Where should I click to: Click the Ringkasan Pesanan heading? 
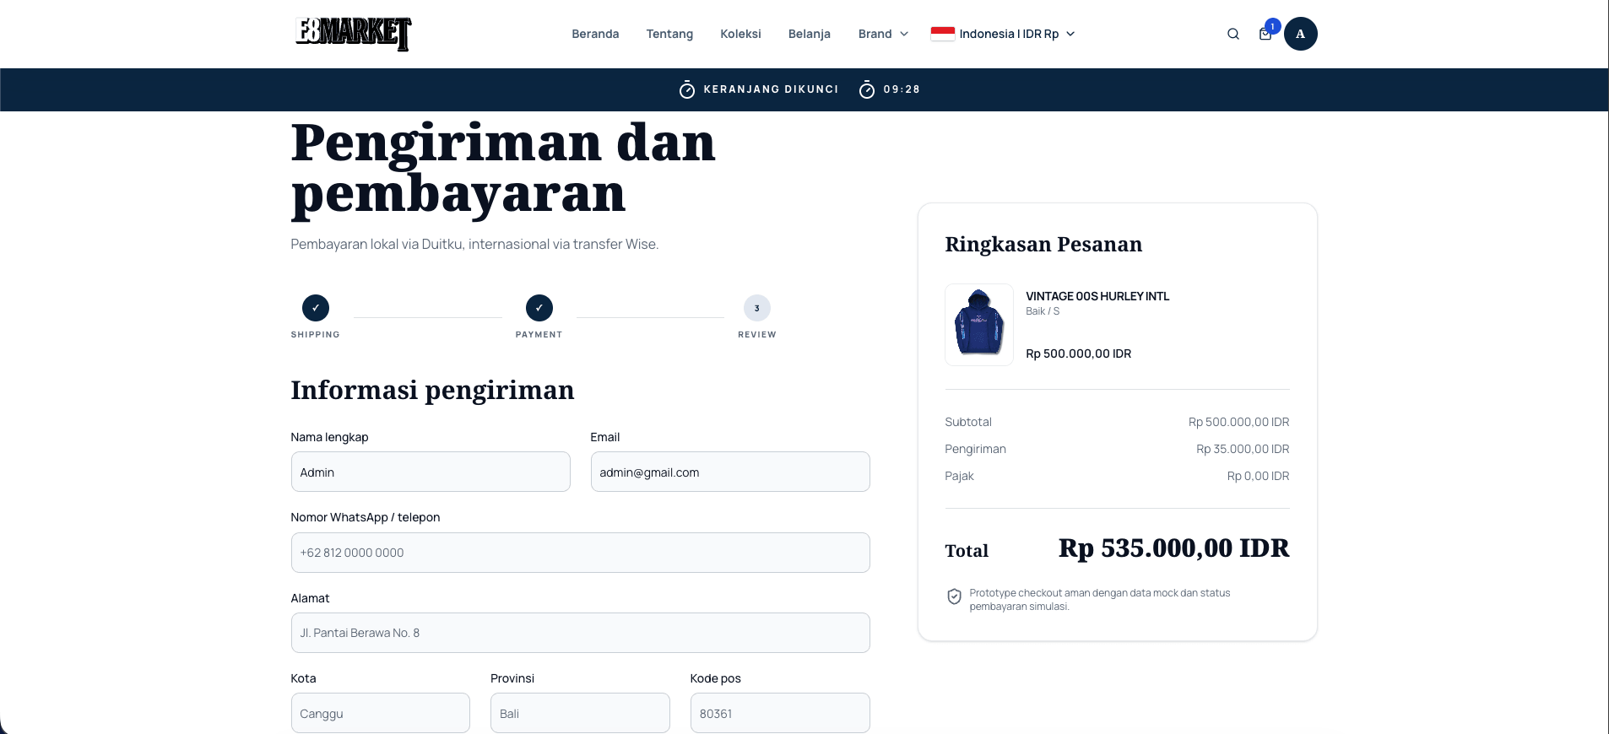[x=1043, y=245]
